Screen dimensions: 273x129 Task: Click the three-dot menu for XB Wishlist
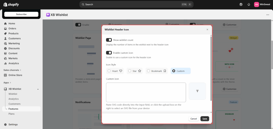coord(268,15)
